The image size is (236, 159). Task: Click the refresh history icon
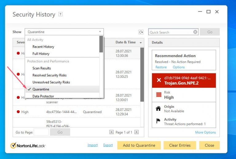coord(141,32)
